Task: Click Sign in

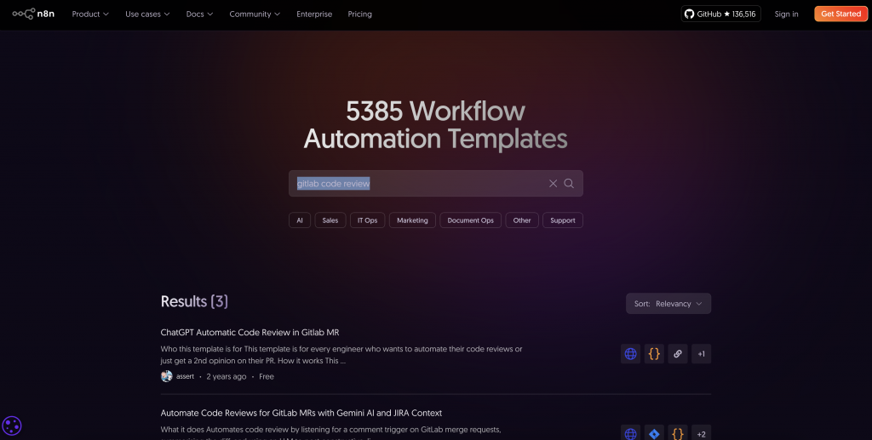Action: pos(786,14)
